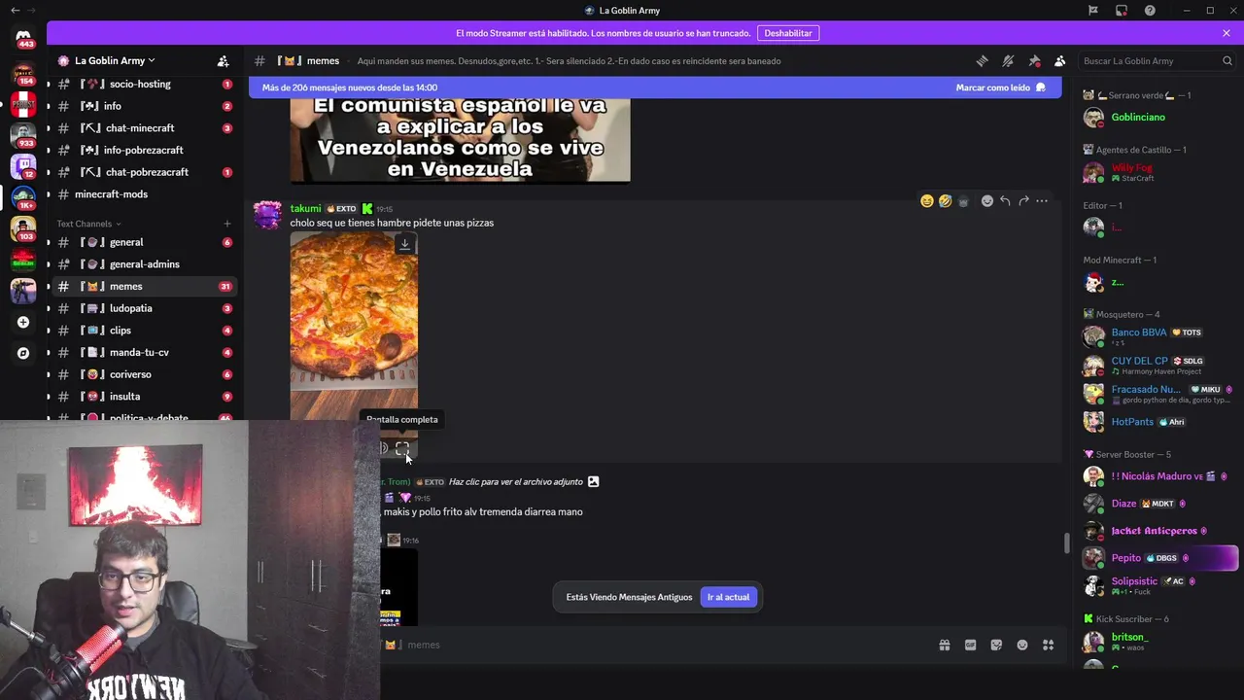This screenshot has width=1244, height=700.
Task: Open the Twitch-logo server in sidebar
Action: click(23, 166)
